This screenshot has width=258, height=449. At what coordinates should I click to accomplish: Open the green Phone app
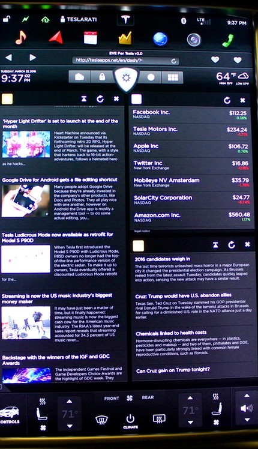tap(228, 40)
